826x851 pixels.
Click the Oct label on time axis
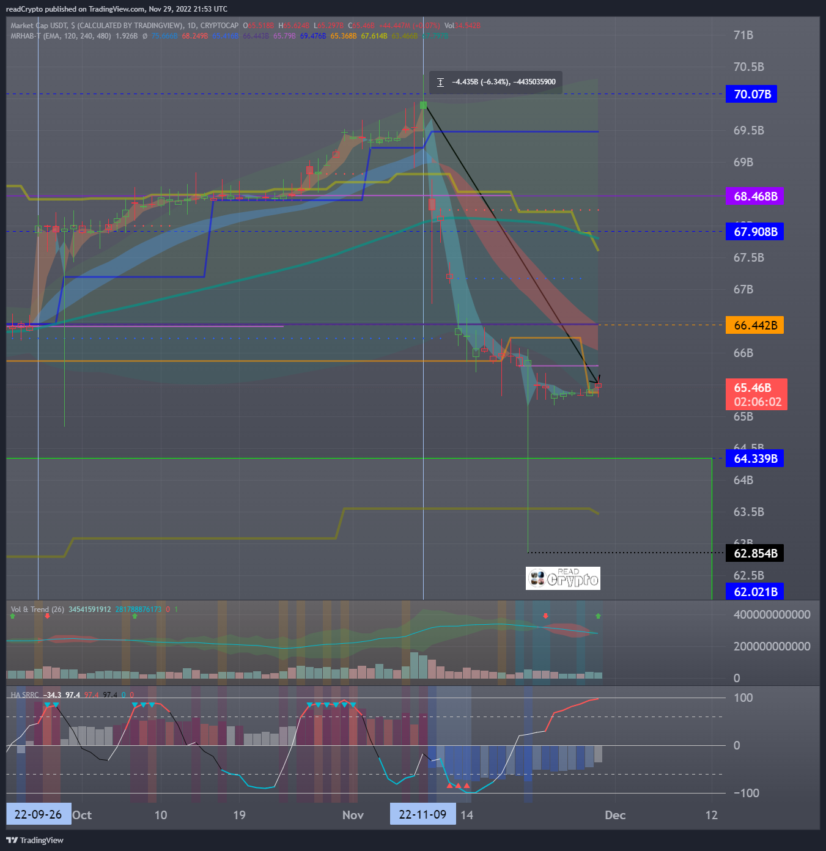(x=82, y=815)
